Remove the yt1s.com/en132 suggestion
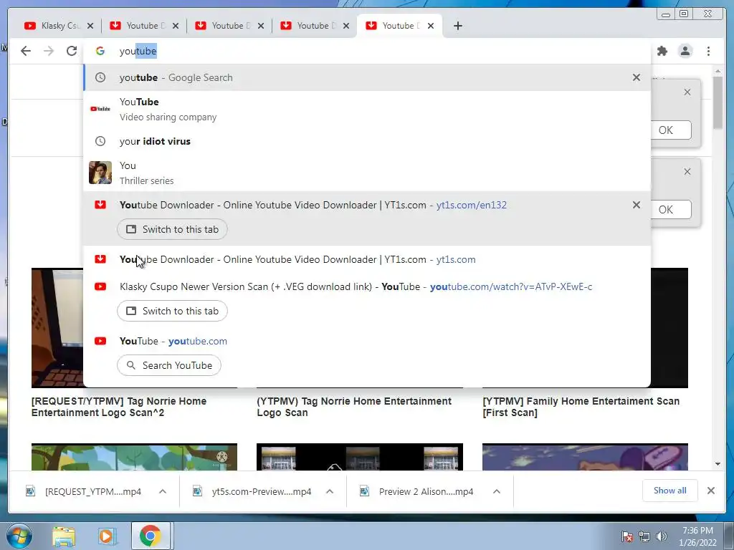The width and height of the screenshot is (734, 550). [x=637, y=205]
